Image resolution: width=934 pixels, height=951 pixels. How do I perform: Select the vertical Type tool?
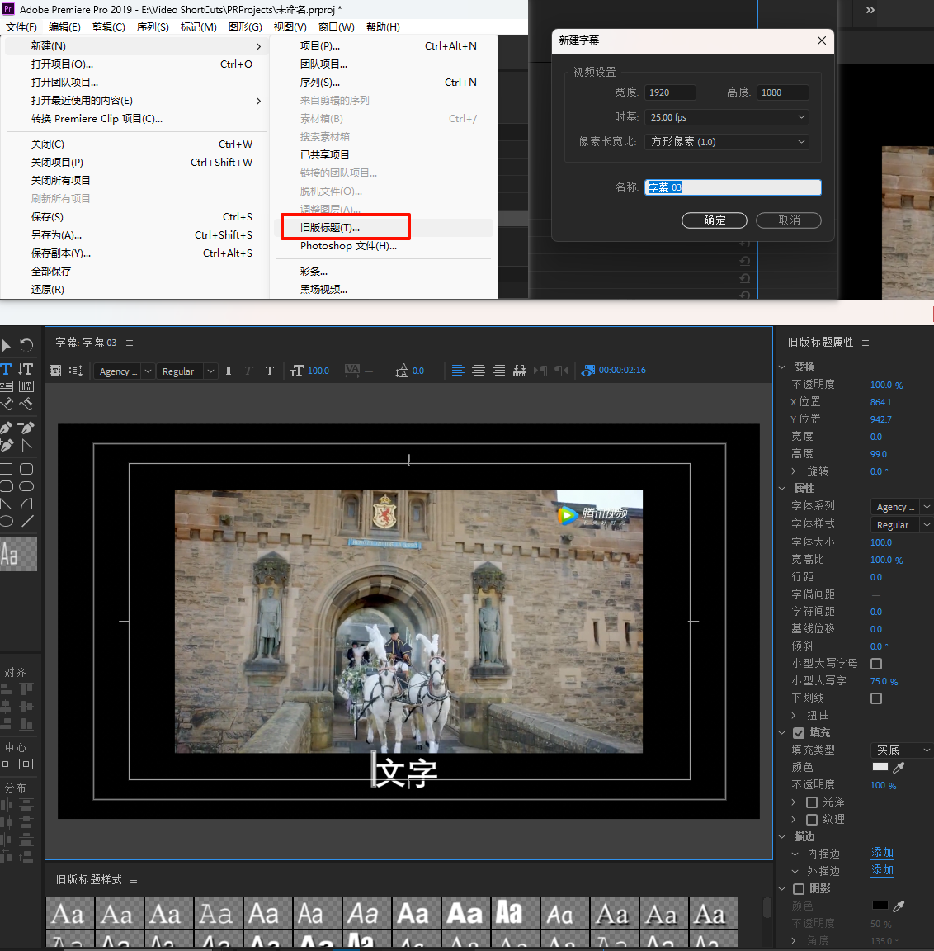(x=26, y=369)
